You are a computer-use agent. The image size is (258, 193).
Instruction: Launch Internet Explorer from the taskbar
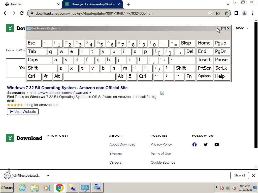pos(22,188)
